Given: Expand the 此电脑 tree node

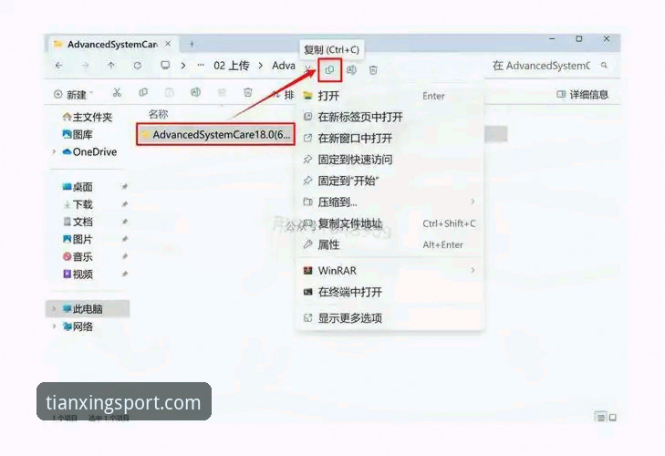Looking at the screenshot, I should tap(54, 309).
